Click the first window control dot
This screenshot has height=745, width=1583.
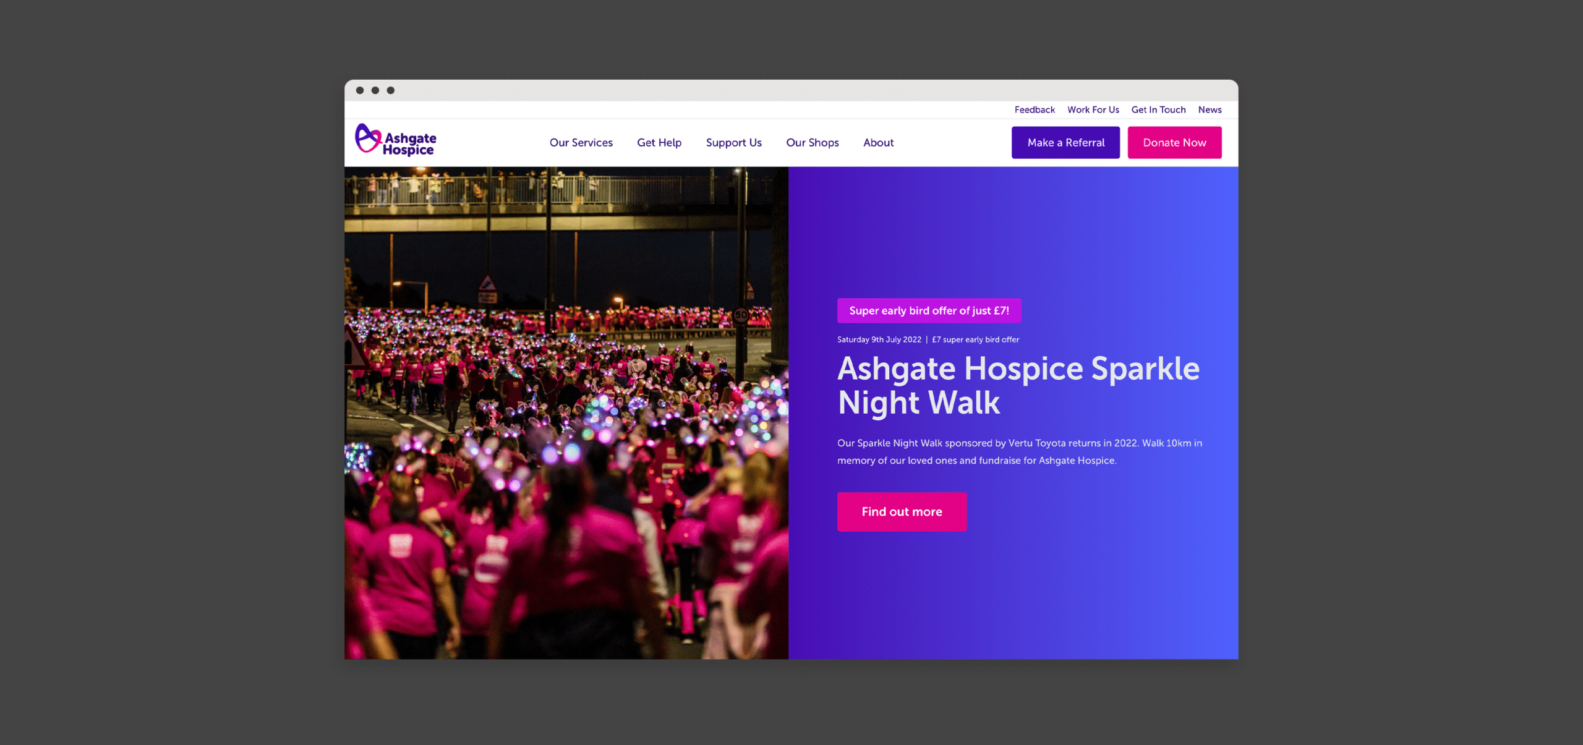pos(360,90)
